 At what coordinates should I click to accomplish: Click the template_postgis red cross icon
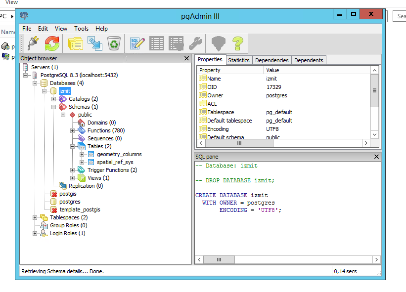coord(54,210)
